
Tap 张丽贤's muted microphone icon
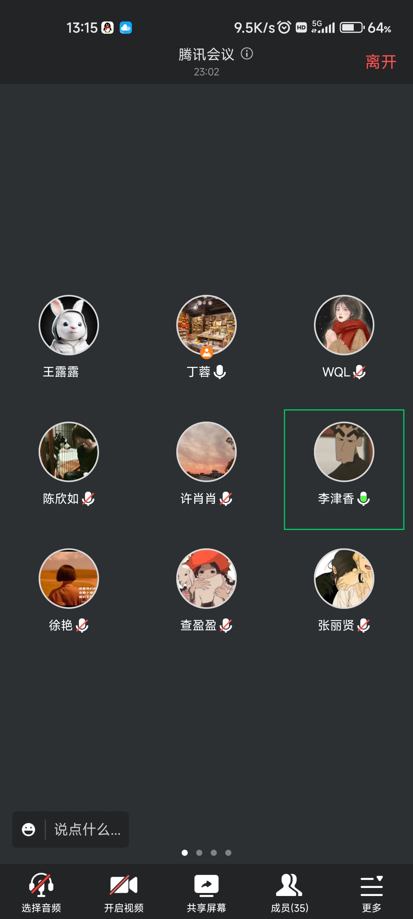pyautogui.click(x=364, y=625)
